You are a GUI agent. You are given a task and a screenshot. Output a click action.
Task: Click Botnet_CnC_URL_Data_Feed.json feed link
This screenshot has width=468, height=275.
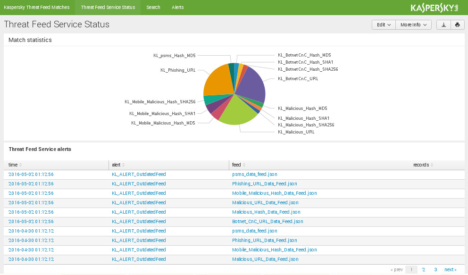267,222
